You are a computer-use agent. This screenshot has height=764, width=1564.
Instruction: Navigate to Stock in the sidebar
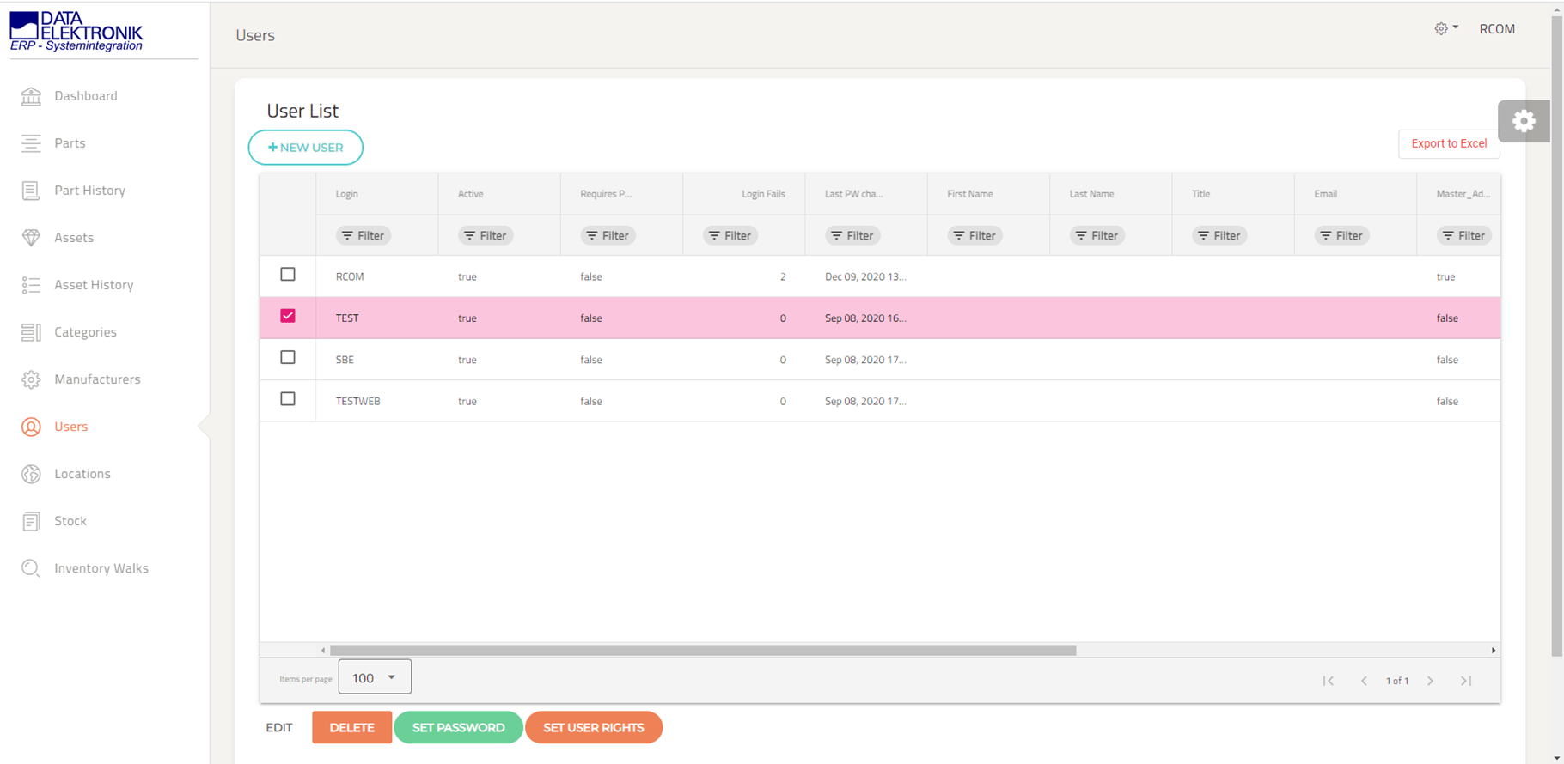click(x=70, y=521)
